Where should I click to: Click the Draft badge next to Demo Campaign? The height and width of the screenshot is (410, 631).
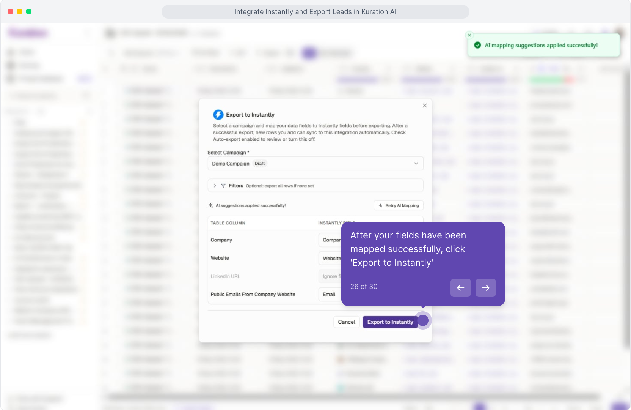click(260, 164)
